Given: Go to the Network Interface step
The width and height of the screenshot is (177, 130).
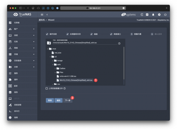Looking at the screenshot, I should [x=115, y=34].
